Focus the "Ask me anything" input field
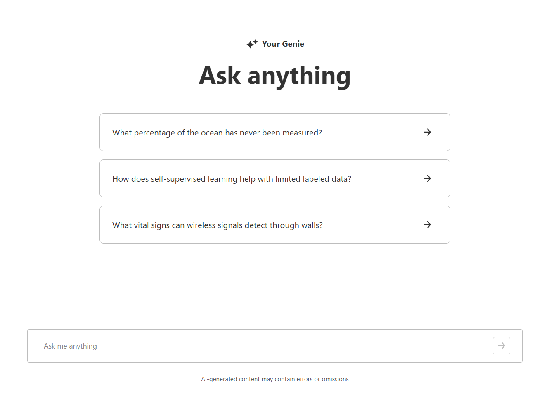This screenshot has width=549, height=401. point(264,346)
